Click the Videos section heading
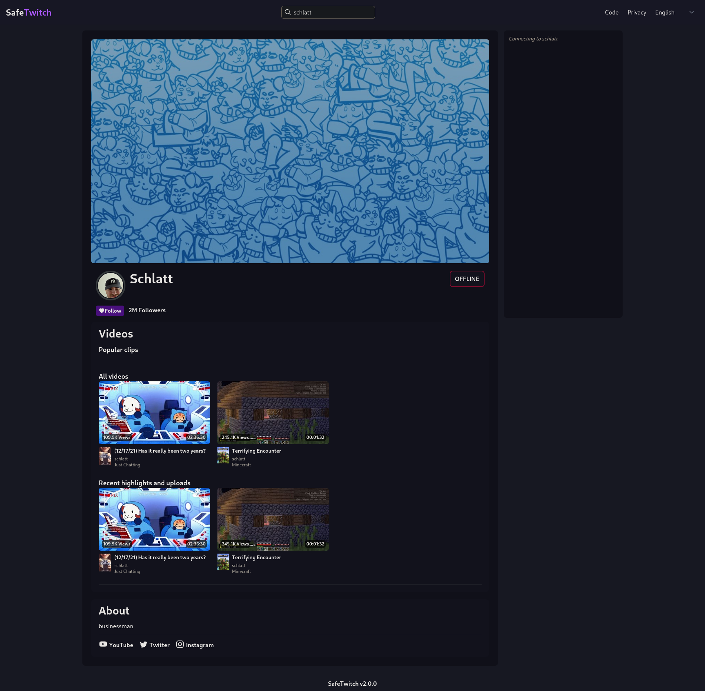The width and height of the screenshot is (705, 691). pos(116,334)
